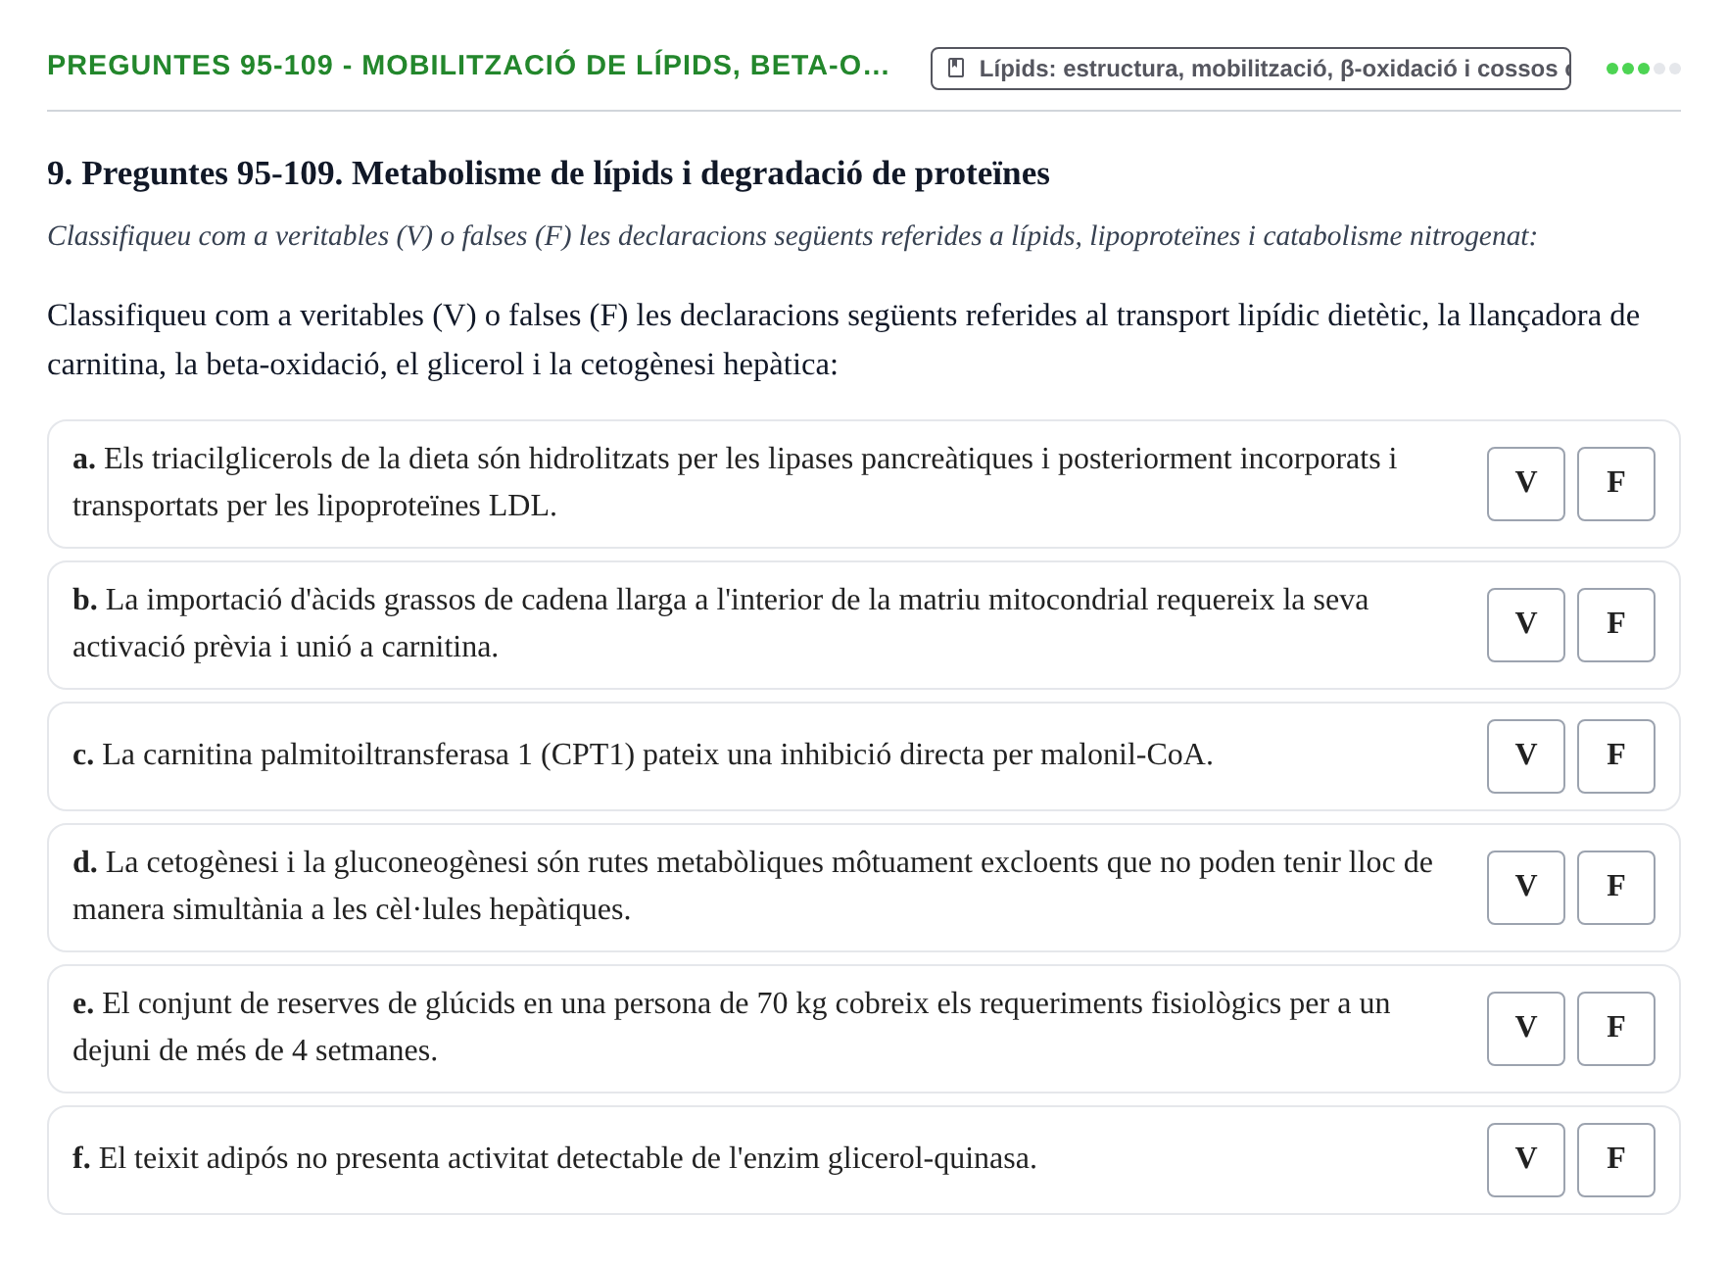Screen dimensions: 1728x1264
Task: Click the question 9 title heading
Action: pos(549,173)
